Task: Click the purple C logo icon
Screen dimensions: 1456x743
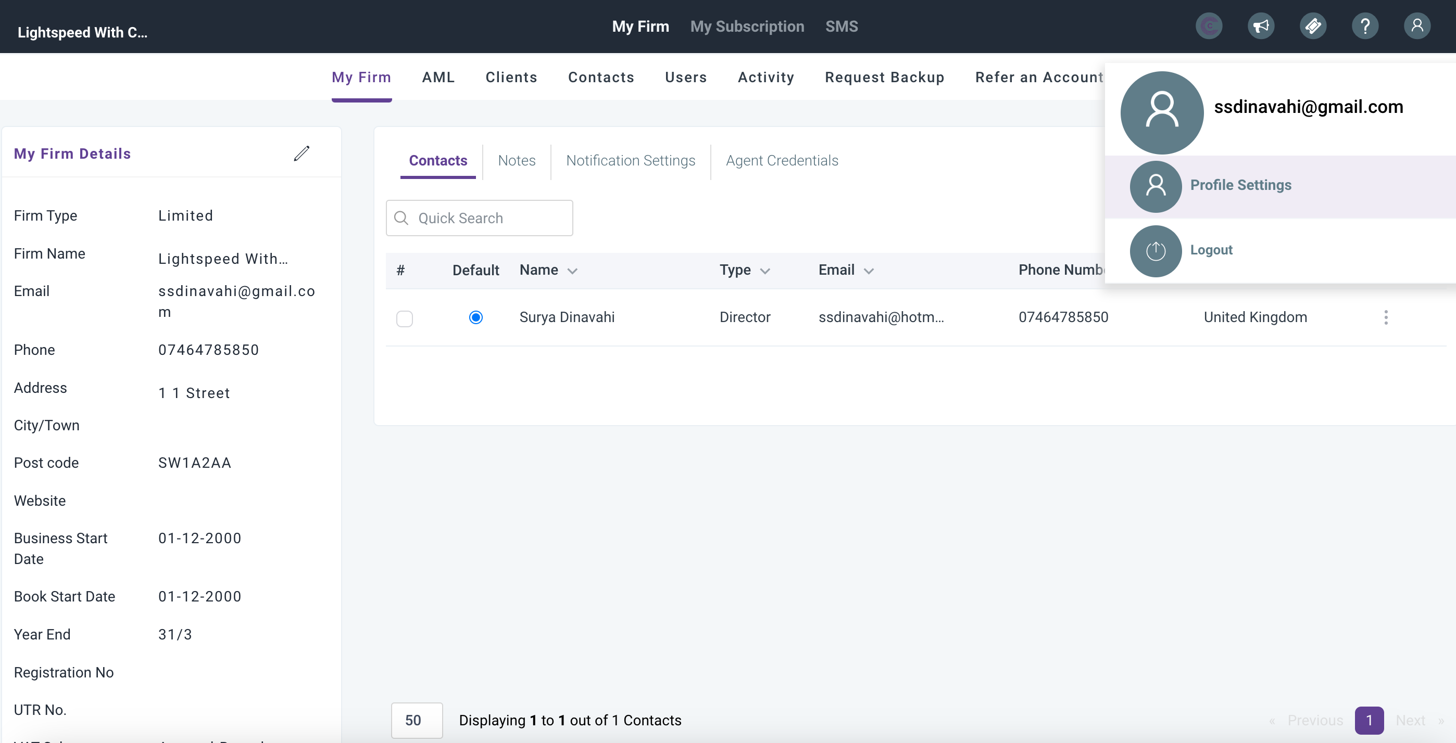Action: (x=1209, y=26)
